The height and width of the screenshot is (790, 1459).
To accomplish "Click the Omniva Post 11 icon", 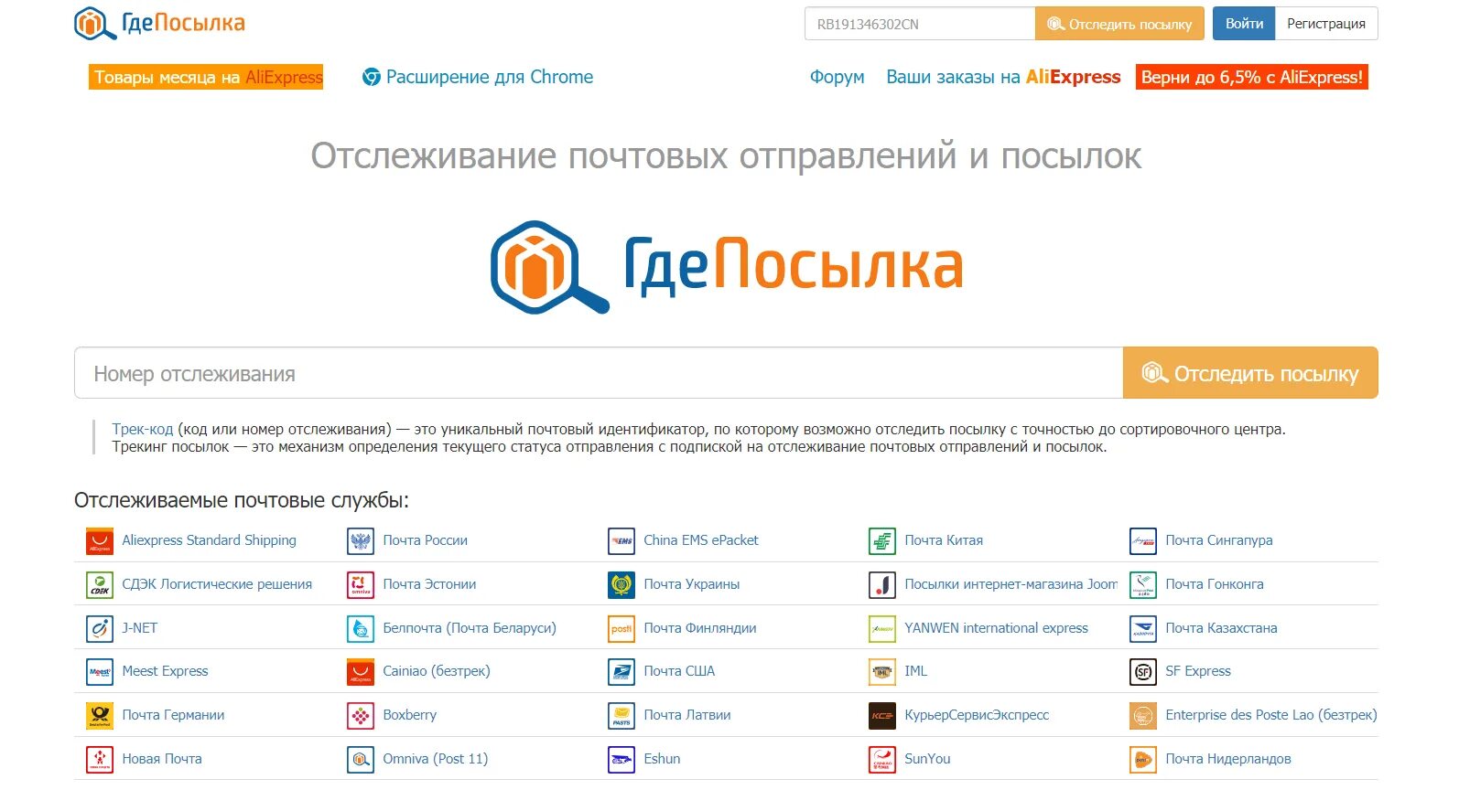I will click(x=361, y=760).
